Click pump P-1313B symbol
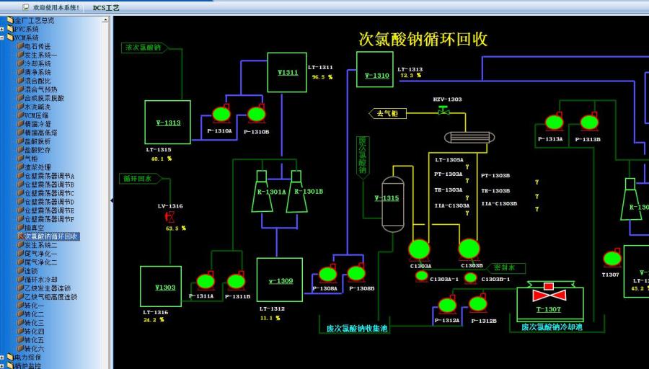 click(x=589, y=123)
